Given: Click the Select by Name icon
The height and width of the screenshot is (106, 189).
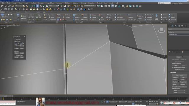Looking at the screenshot, I should tap(27, 6).
